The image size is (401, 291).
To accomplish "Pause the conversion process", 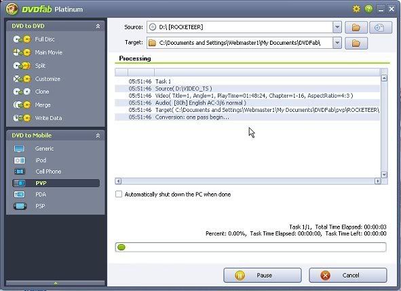I will (263, 275).
